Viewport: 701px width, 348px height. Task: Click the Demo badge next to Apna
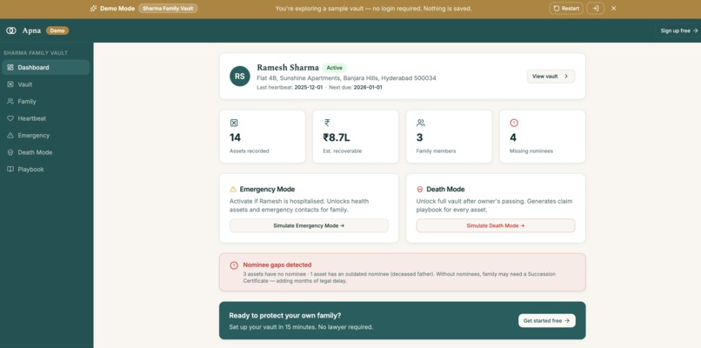[57, 30]
